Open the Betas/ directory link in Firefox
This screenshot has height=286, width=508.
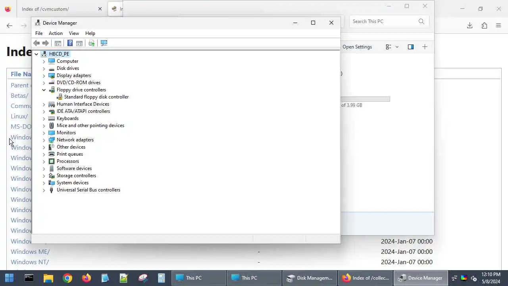pyautogui.click(x=19, y=95)
